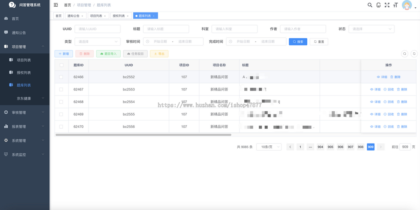The image size is (420, 210).
Task: Tick the checkbox for row 62466
Action: click(x=61, y=77)
